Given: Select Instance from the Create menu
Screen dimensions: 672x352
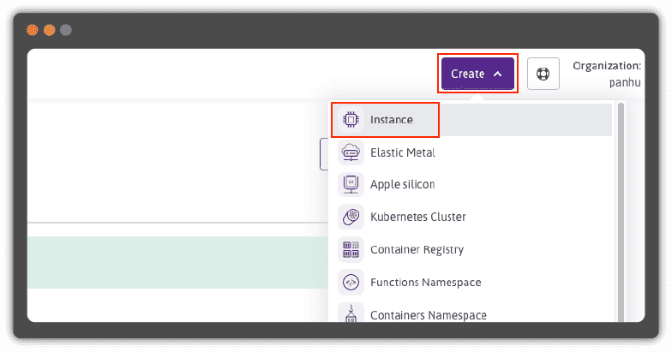Looking at the screenshot, I should tap(392, 120).
